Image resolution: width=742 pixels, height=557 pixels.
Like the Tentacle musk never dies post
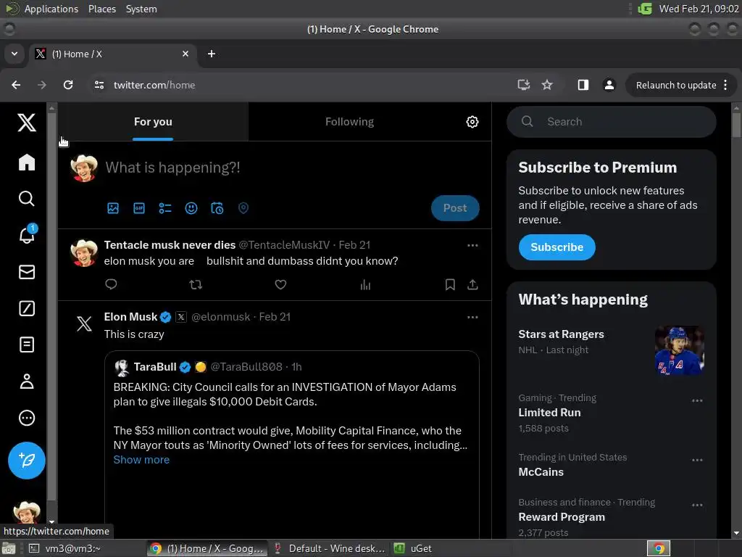pyautogui.click(x=280, y=284)
